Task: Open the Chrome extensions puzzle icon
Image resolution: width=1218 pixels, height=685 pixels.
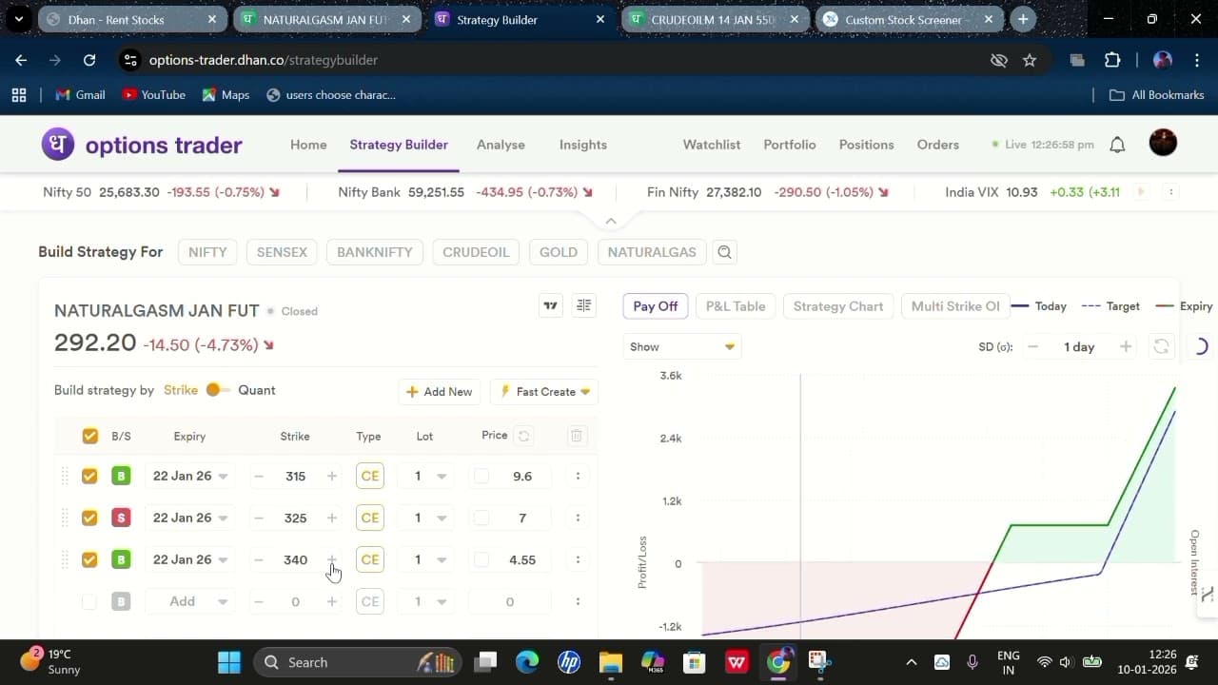Action: [1112, 60]
